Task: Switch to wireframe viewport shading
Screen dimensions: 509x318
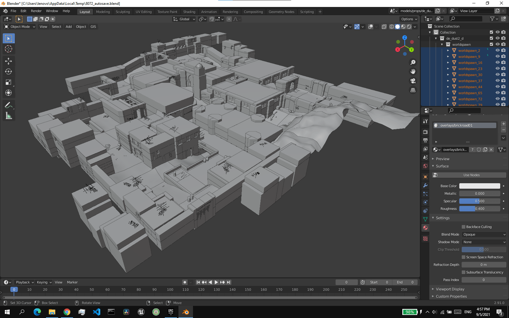Action: pyautogui.click(x=392, y=27)
